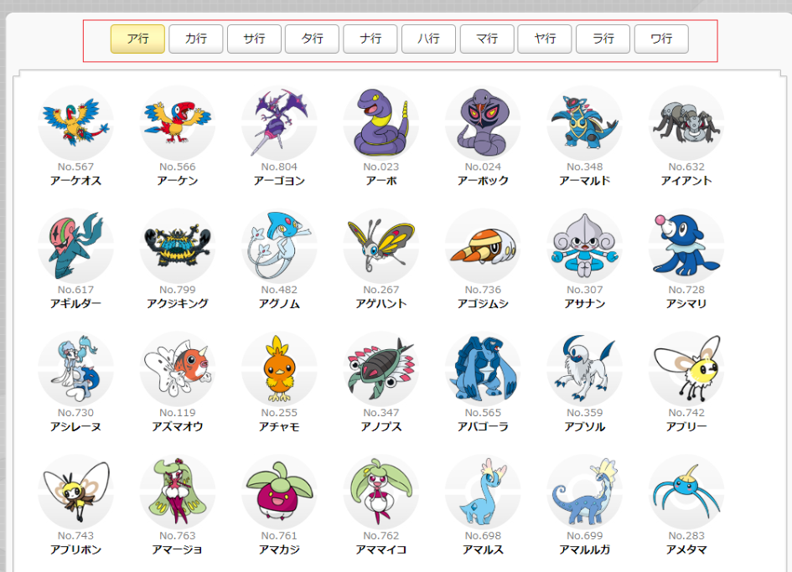792x572 pixels.
Task: Click アブソル No.359 image
Action: [x=585, y=369]
